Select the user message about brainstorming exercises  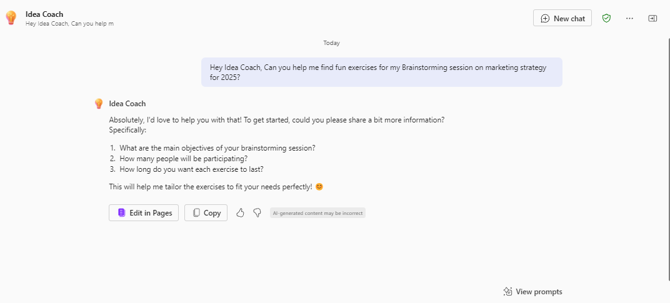381,72
